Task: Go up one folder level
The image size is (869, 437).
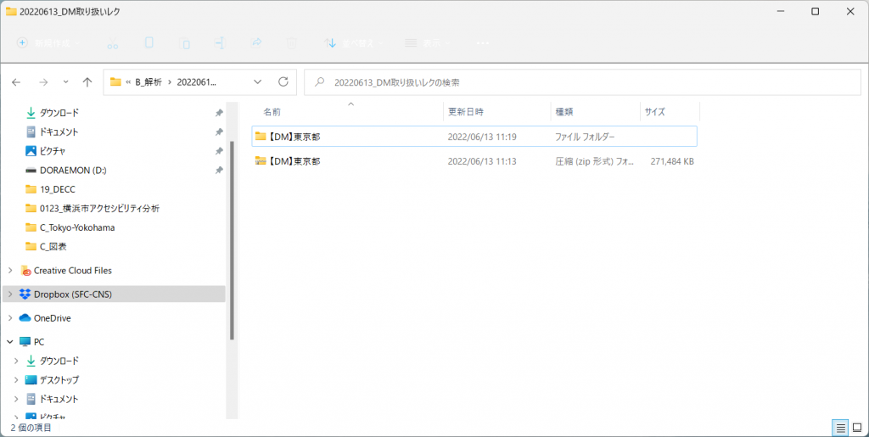Action: point(87,82)
